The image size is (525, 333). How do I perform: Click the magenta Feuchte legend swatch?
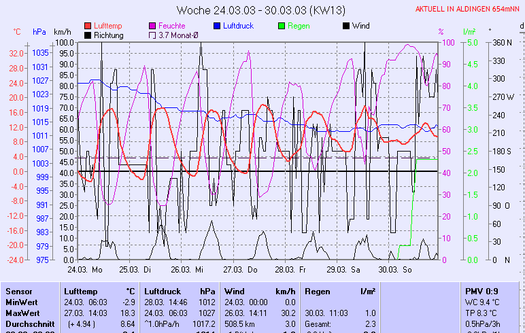[x=152, y=26]
